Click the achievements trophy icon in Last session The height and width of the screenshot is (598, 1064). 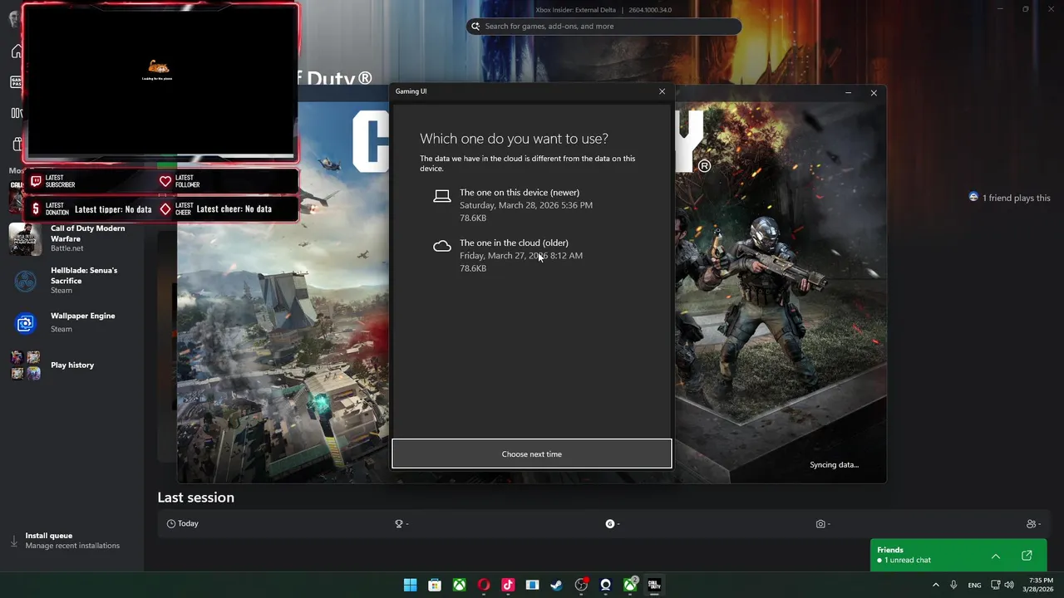click(399, 524)
